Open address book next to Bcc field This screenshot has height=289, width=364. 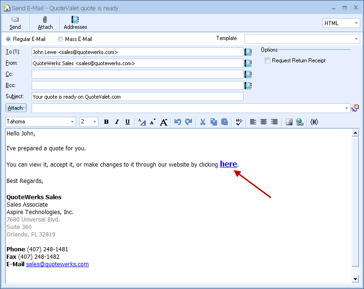pyautogui.click(x=248, y=86)
